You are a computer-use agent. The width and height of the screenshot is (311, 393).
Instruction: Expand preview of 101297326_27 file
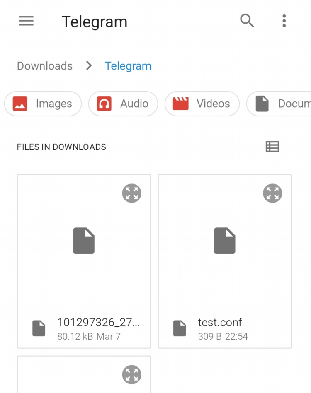tap(132, 193)
